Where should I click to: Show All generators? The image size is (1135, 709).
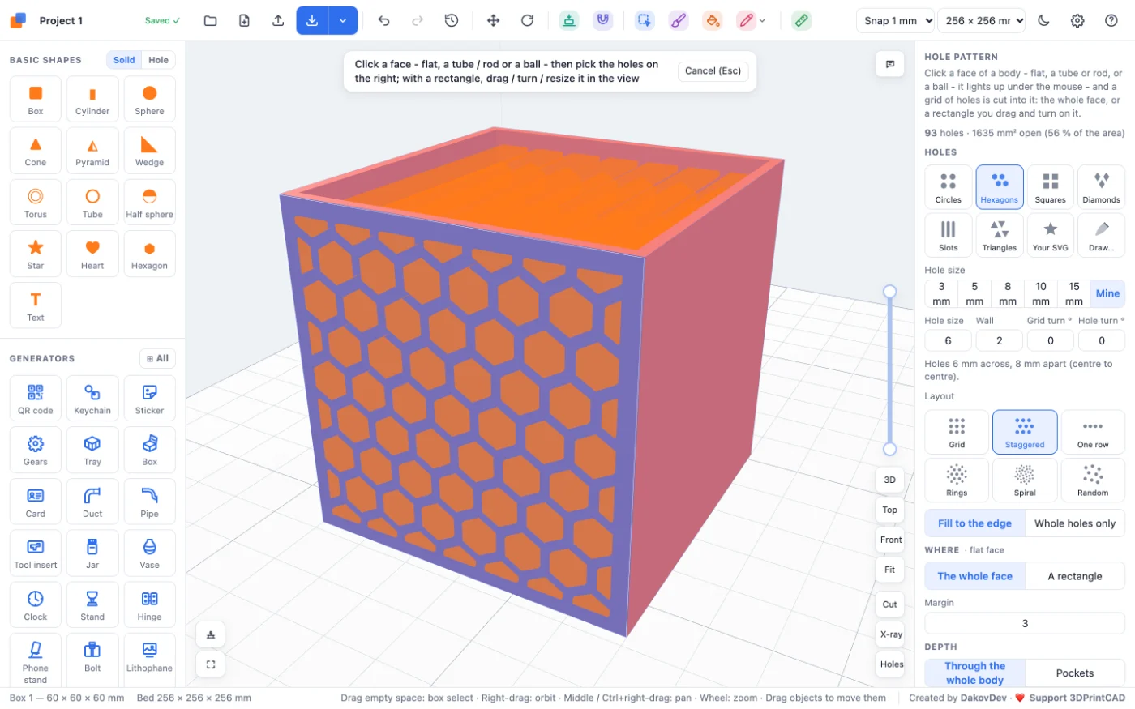(158, 358)
